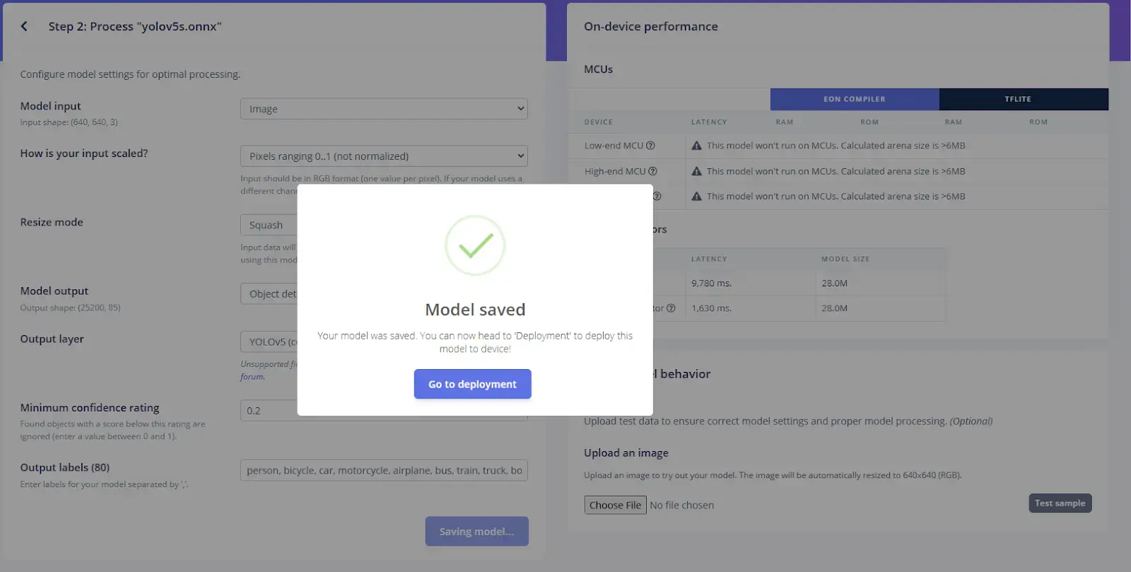Click the Choose File button
The image size is (1131, 572).
615,505
